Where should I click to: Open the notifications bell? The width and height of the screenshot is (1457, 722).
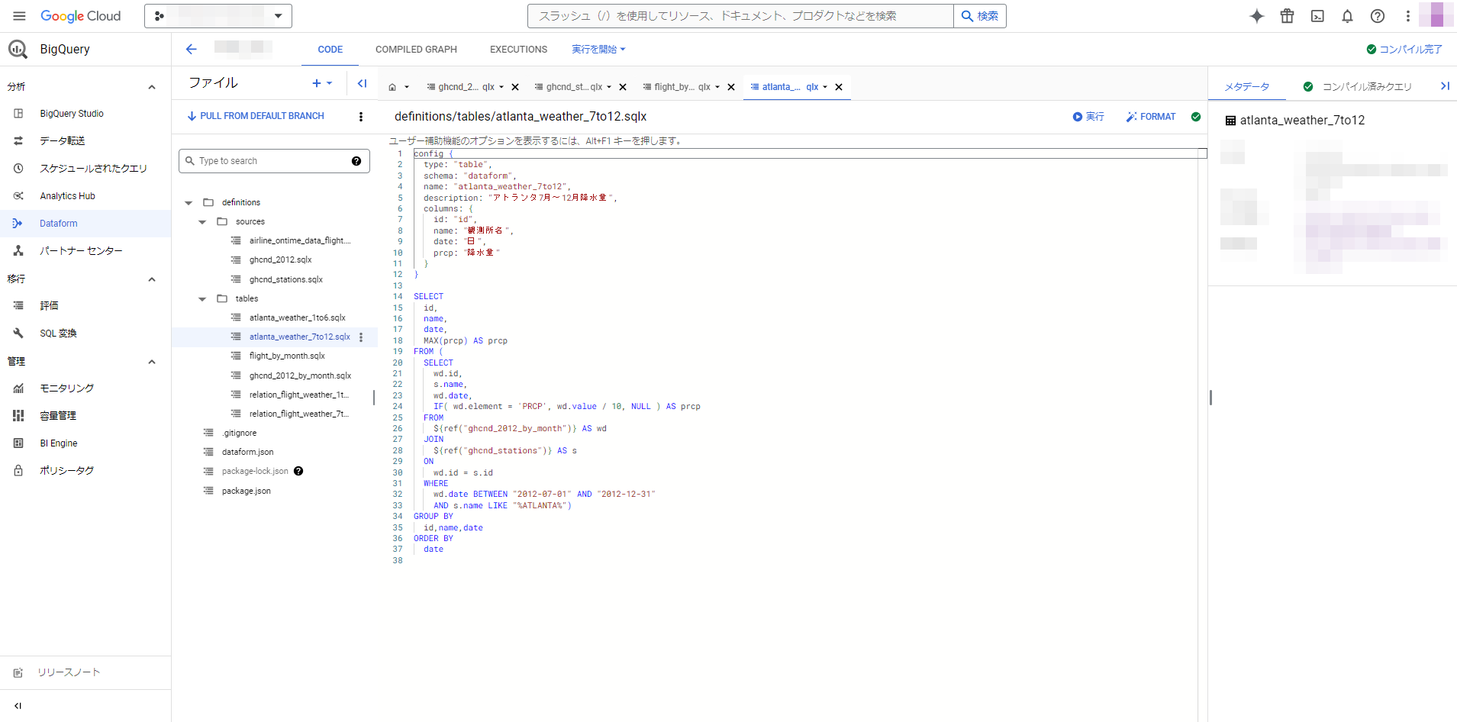(x=1348, y=16)
